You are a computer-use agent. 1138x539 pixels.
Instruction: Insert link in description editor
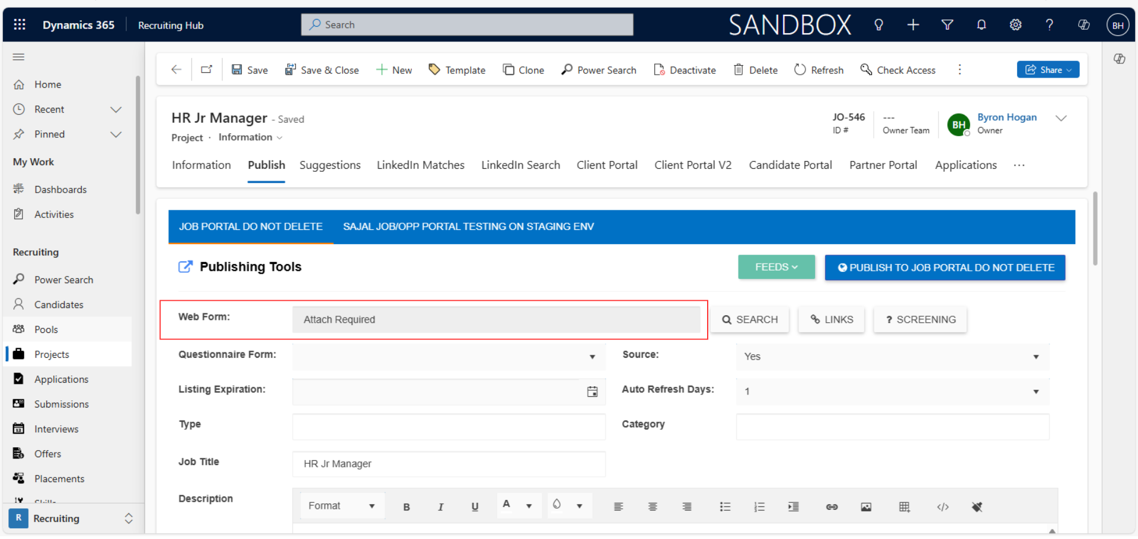pyautogui.click(x=832, y=507)
